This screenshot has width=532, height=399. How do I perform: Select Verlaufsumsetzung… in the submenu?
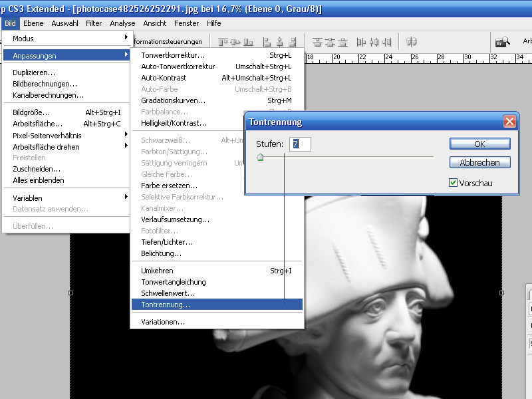point(217,219)
